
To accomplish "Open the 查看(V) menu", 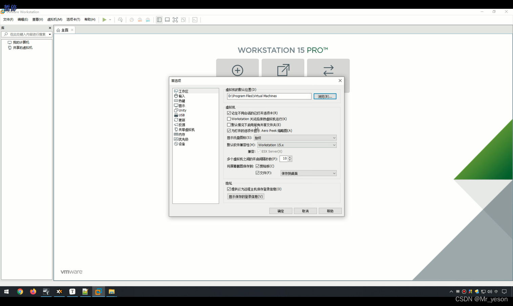I will point(38,20).
